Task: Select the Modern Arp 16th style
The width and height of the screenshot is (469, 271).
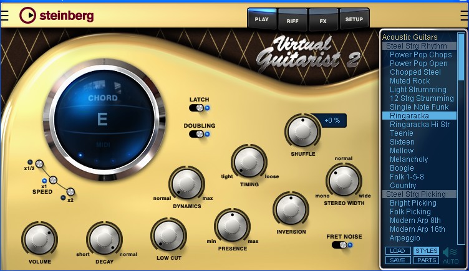Action: tap(417, 229)
